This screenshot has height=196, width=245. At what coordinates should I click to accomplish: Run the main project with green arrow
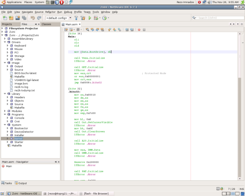point(90,18)
